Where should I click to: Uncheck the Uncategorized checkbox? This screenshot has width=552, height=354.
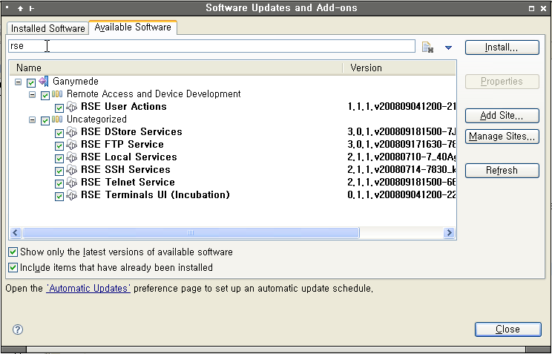[x=45, y=121]
